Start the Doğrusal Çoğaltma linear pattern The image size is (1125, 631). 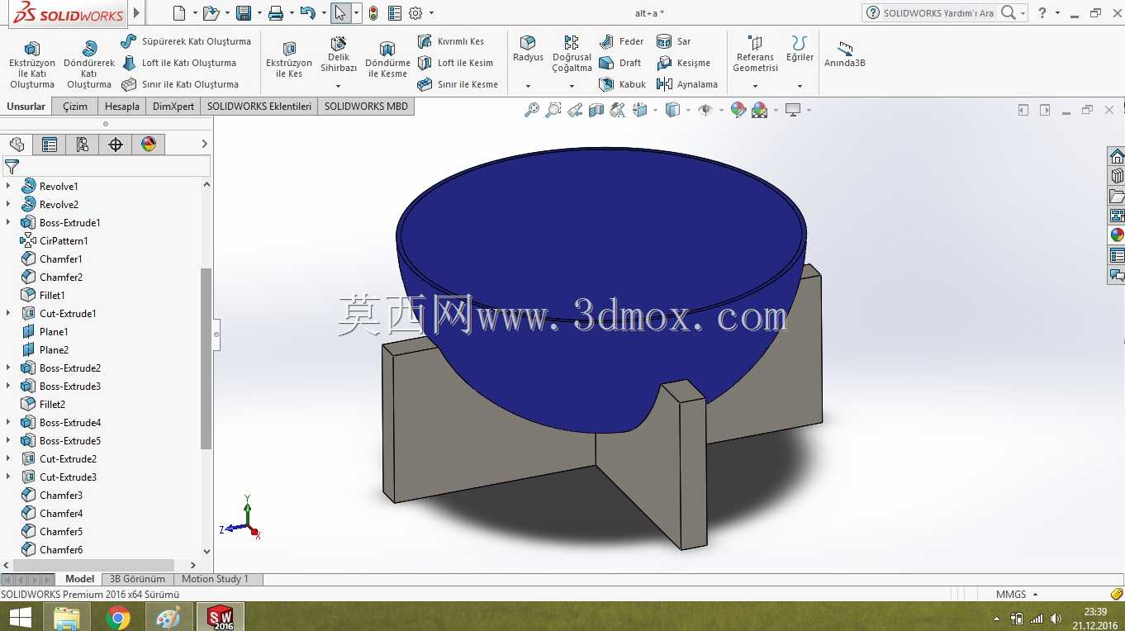(572, 54)
